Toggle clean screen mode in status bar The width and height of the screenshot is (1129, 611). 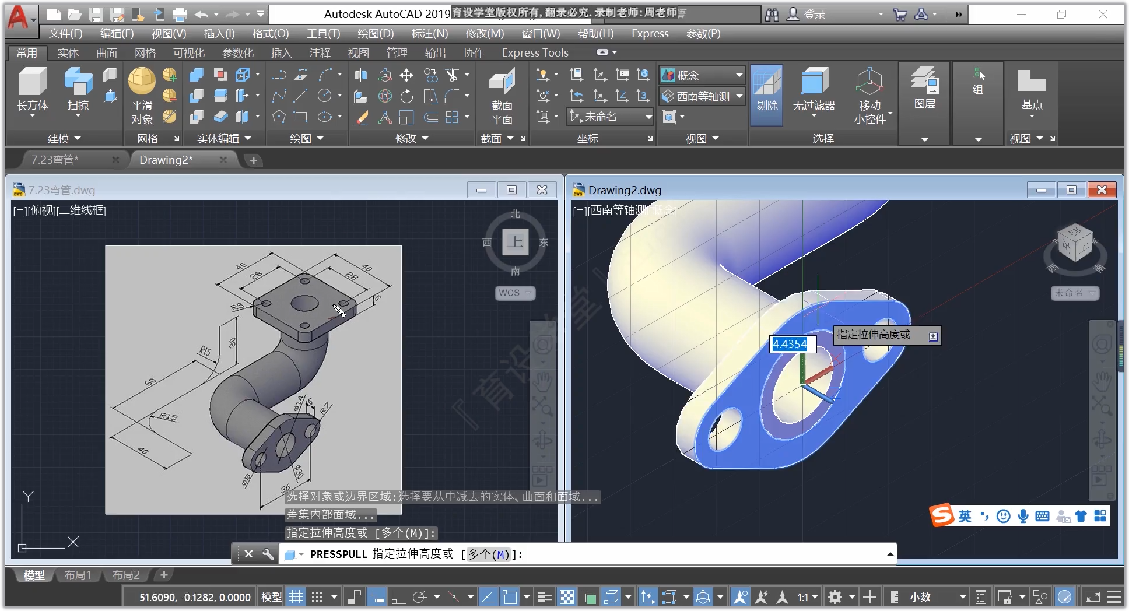[x=1092, y=597]
